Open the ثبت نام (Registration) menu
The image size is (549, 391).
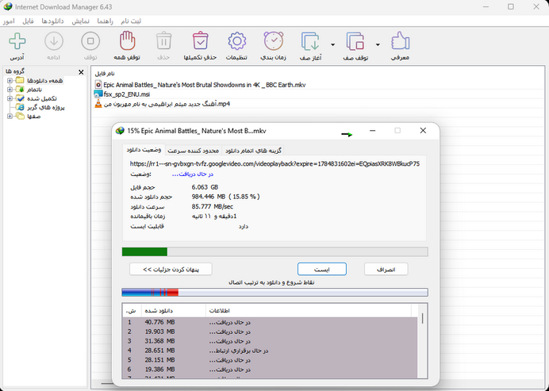coord(131,21)
